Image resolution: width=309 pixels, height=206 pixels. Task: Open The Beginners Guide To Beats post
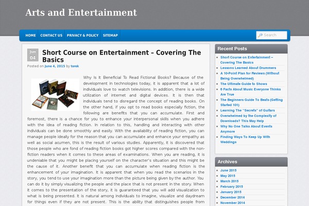point(251,102)
